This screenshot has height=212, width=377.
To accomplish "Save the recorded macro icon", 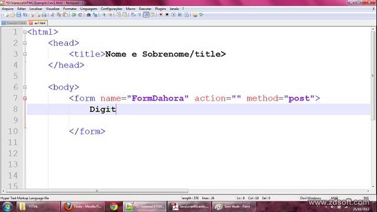I will click(186, 15).
